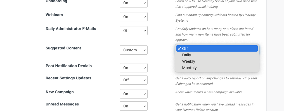Click the Recent Settings Updates label
This screenshot has width=284, height=111.
point(68,78)
